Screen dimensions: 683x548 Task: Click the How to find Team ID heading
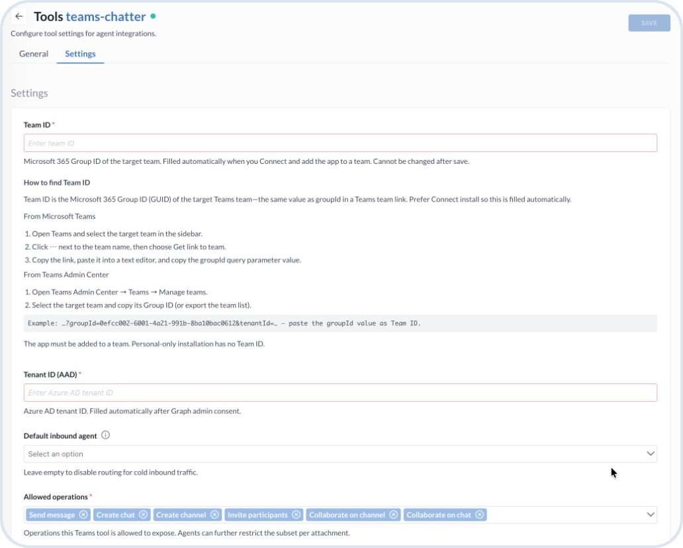pos(57,182)
